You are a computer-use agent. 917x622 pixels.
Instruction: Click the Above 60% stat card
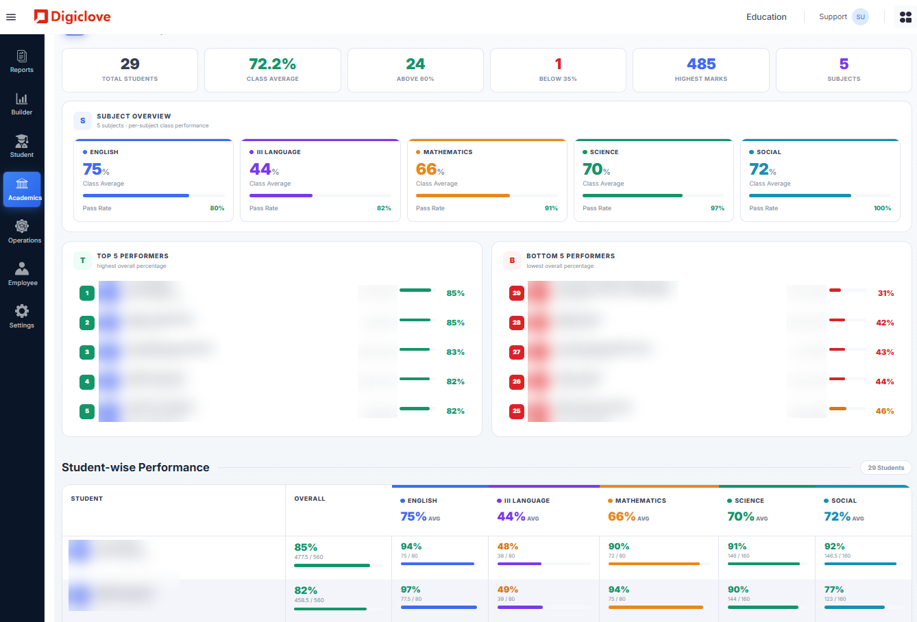415,70
